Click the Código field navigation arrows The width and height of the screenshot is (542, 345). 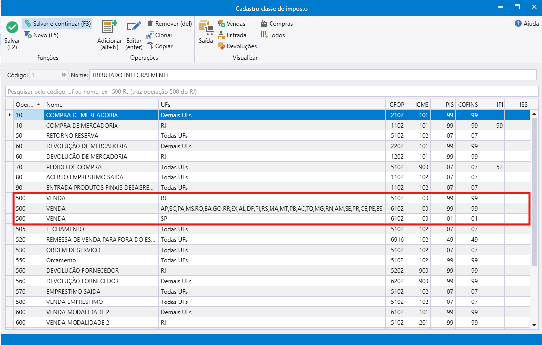[64, 75]
